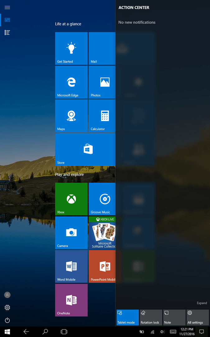Launch the OneNote tile
Screen dimensions: 210x337
click(71, 300)
